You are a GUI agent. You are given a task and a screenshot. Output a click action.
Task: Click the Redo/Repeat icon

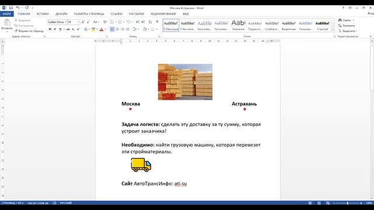[27, 8]
